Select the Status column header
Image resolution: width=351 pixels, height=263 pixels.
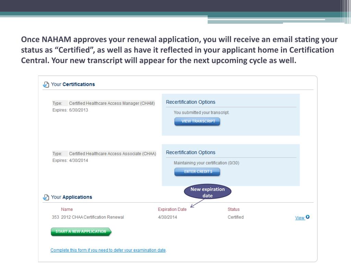pos(233,209)
